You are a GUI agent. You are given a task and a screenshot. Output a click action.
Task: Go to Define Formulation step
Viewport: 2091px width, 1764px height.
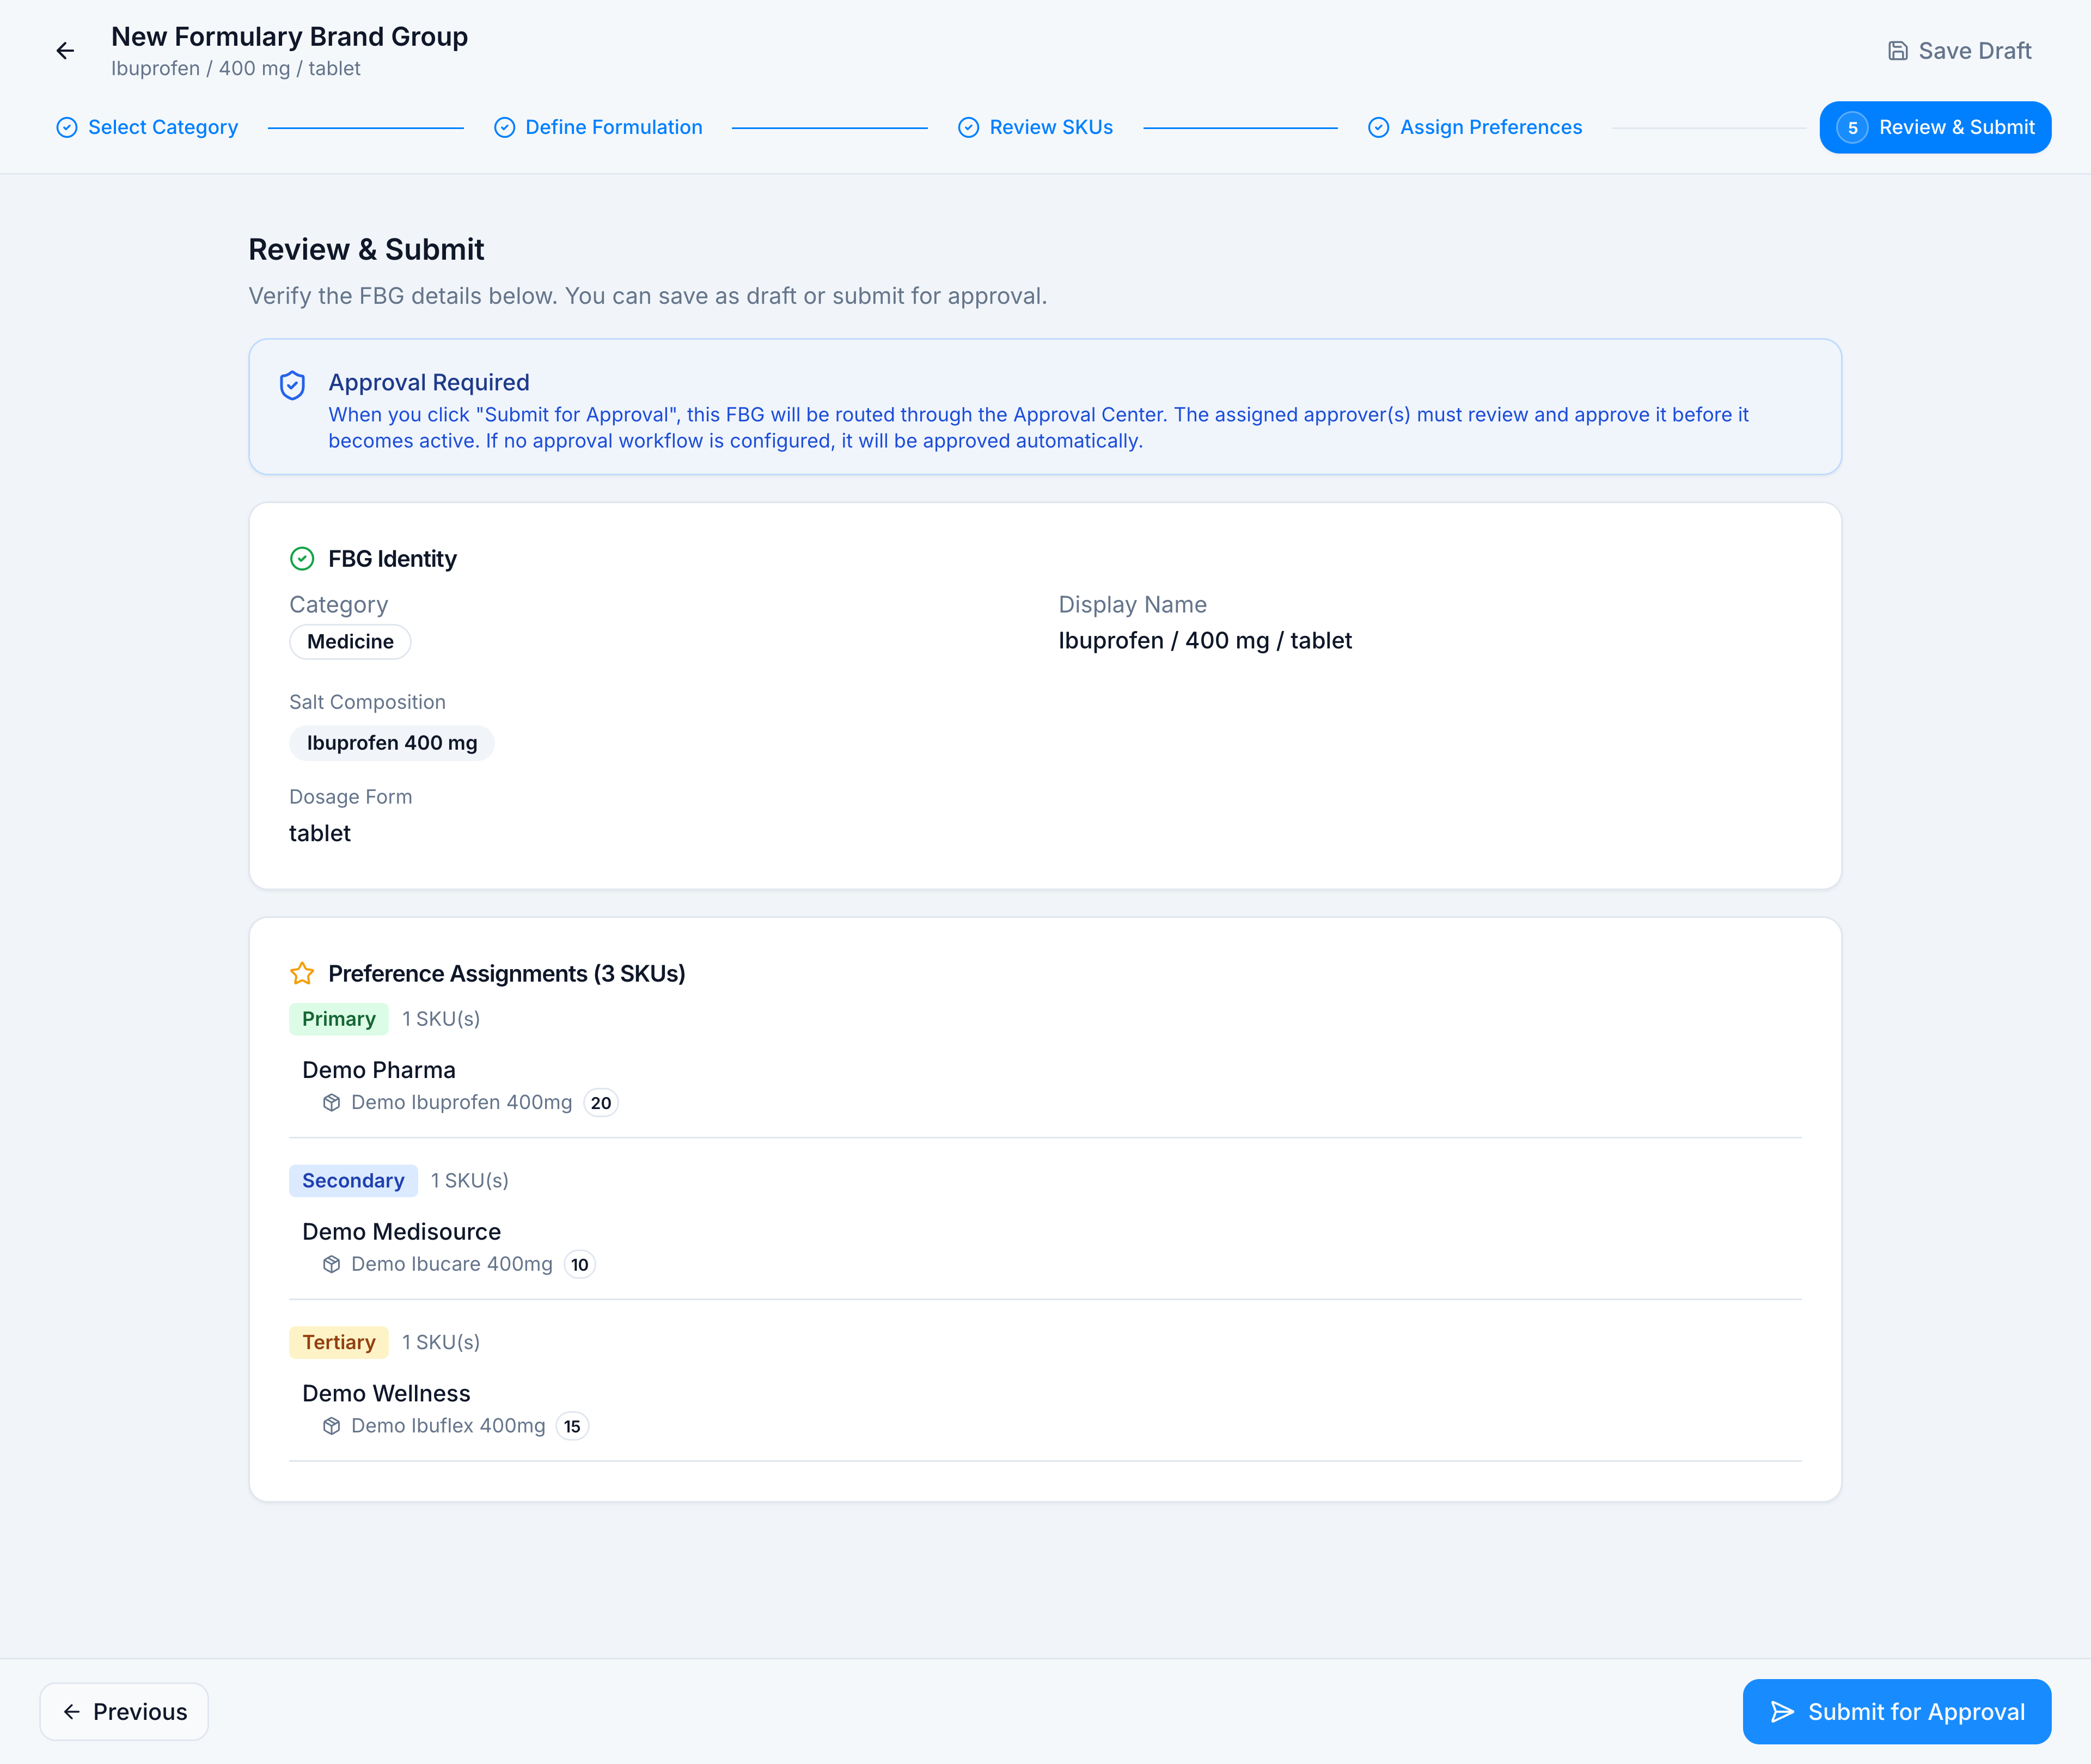tap(598, 127)
